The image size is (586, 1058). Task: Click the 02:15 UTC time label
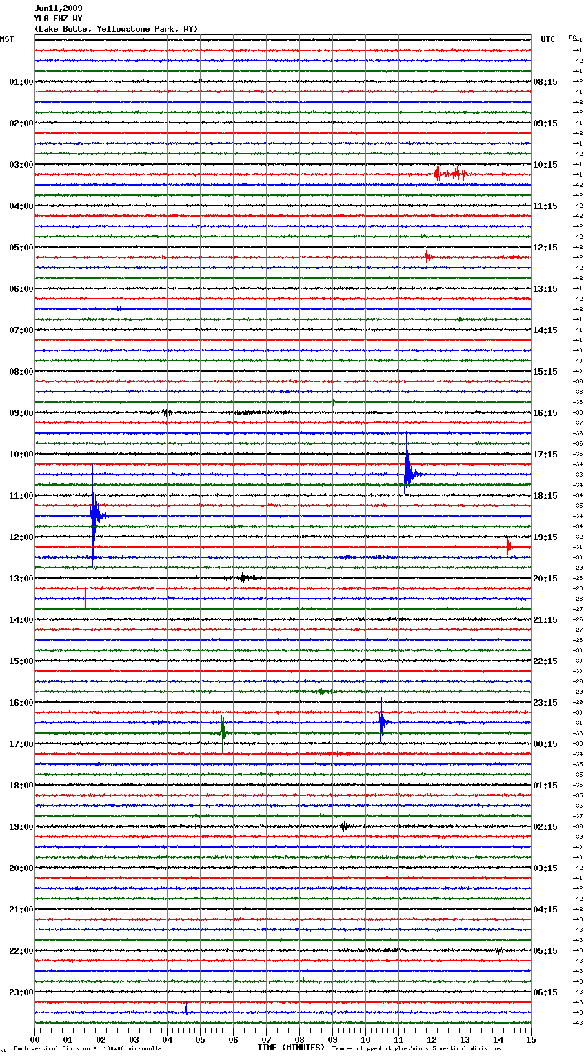pyautogui.click(x=545, y=827)
